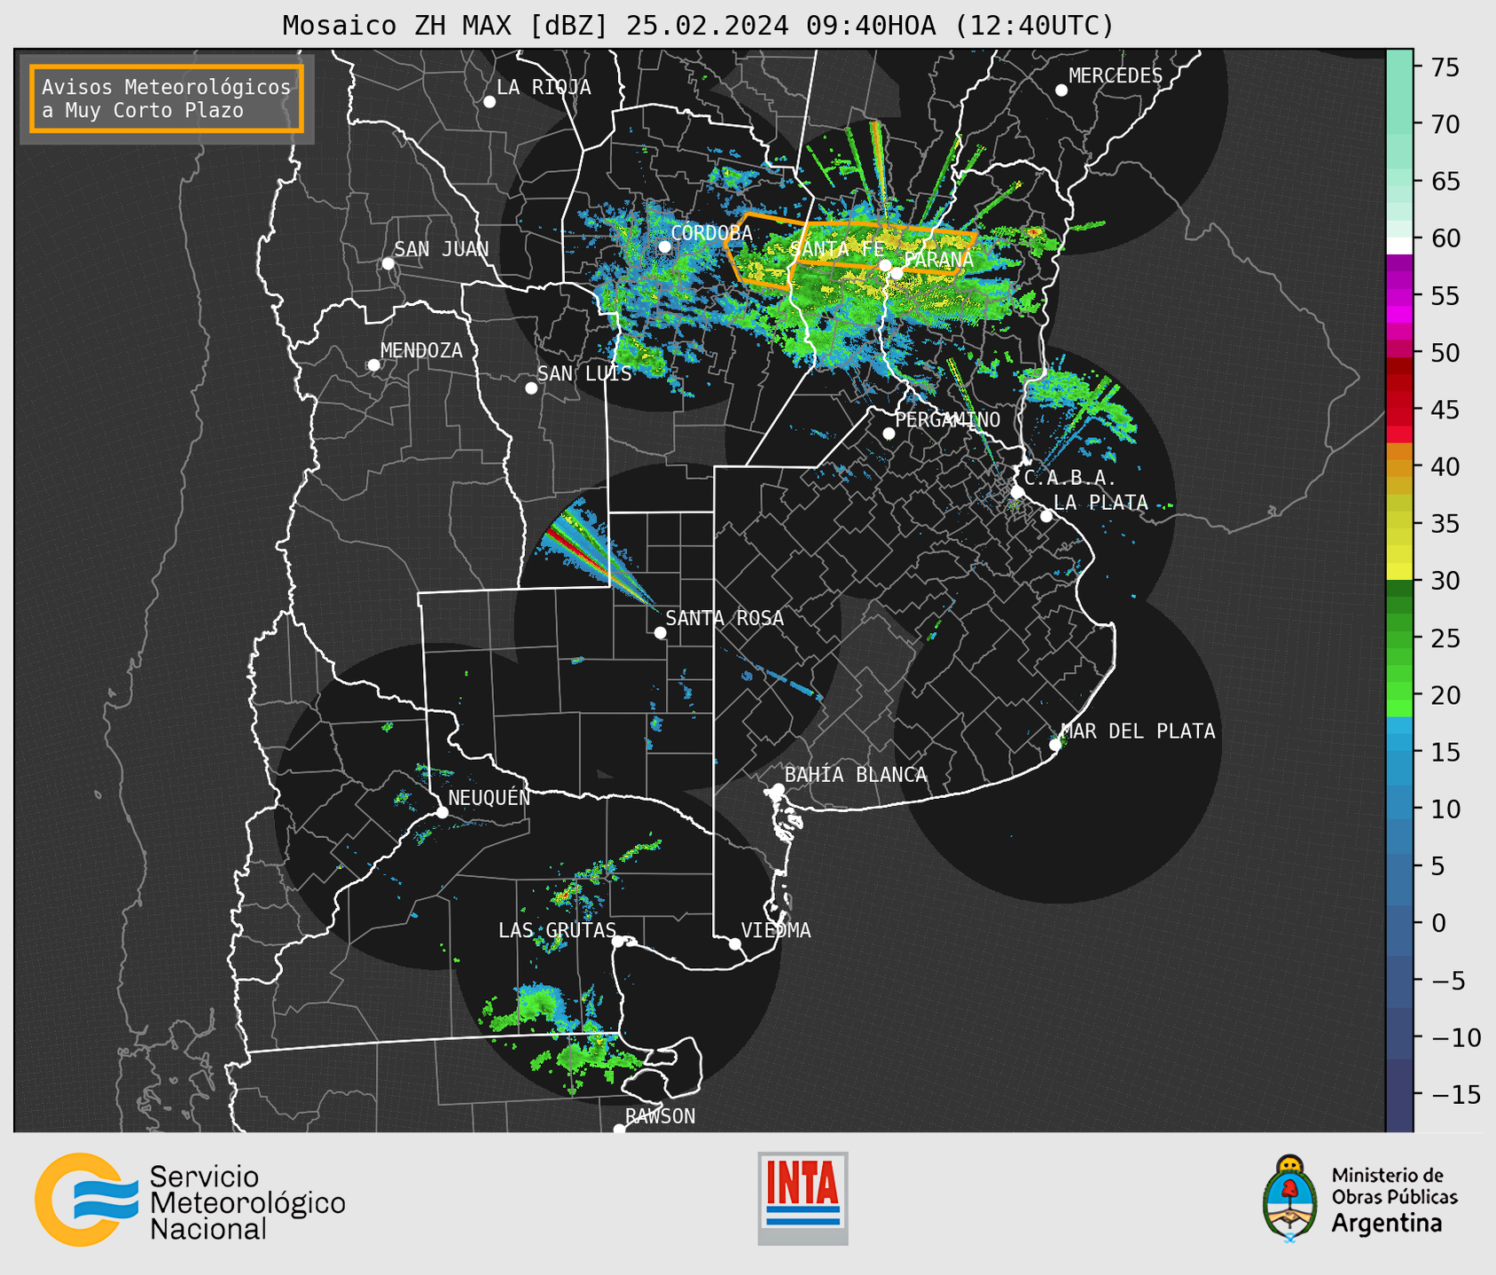Screen dimensions: 1496x1275
Task: Click the RAWSON city marker dot
Action: [619, 1130]
